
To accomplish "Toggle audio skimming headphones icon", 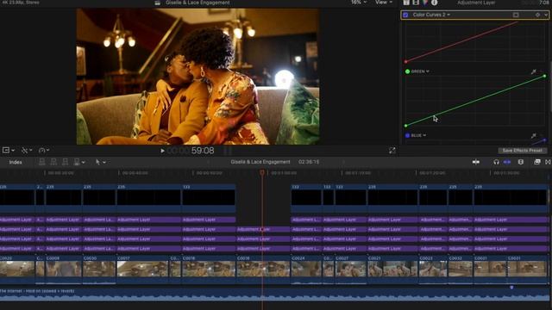I will coord(497,162).
